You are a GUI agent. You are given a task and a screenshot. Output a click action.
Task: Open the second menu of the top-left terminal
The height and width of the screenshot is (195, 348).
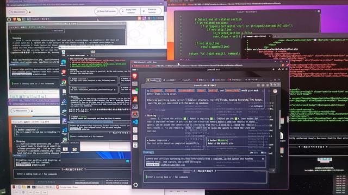click(24, 28)
